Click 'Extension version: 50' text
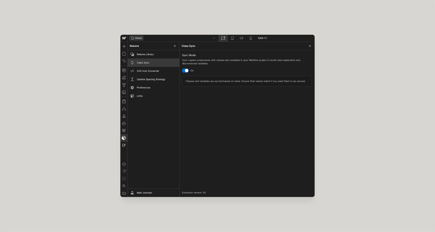Viewport: 435px width, 232px height. [x=194, y=193]
